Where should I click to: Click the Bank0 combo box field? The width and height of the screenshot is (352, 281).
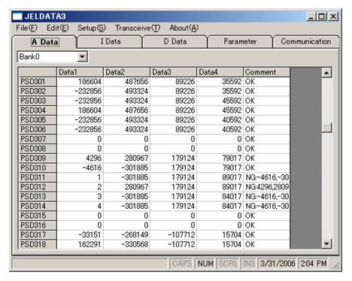click(x=53, y=57)
